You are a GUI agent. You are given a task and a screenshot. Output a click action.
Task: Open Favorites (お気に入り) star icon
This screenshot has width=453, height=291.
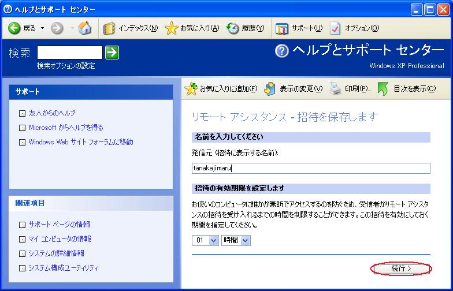tap(171, 28)
